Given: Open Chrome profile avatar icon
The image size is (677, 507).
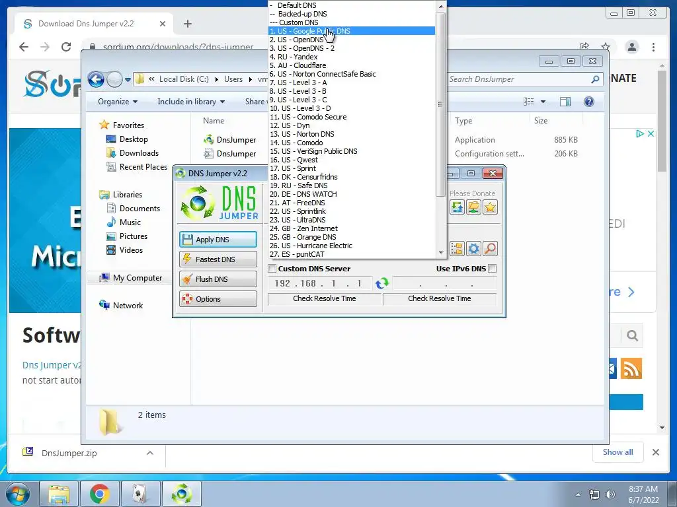Looking at the screenshot, I should pyautogui.click(x=631, y=47).
